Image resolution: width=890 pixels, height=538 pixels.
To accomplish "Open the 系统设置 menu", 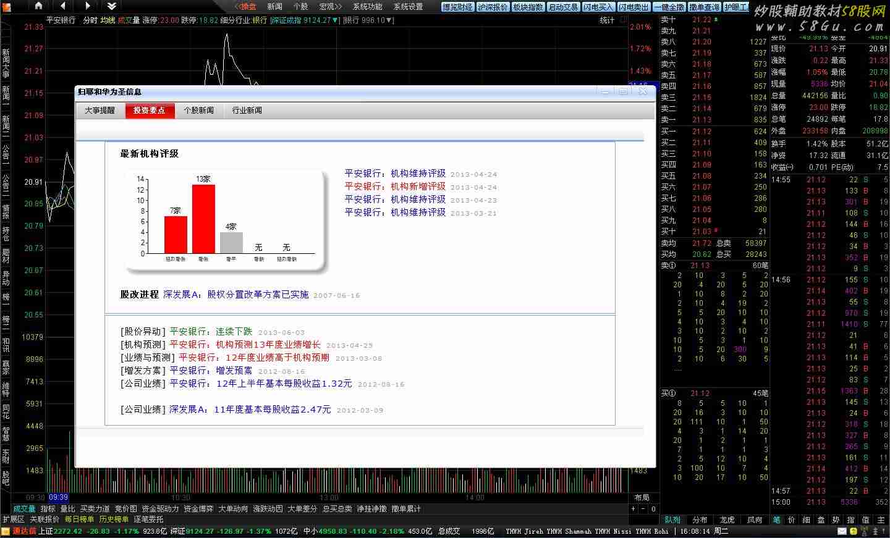I will [x=408, y=7].
